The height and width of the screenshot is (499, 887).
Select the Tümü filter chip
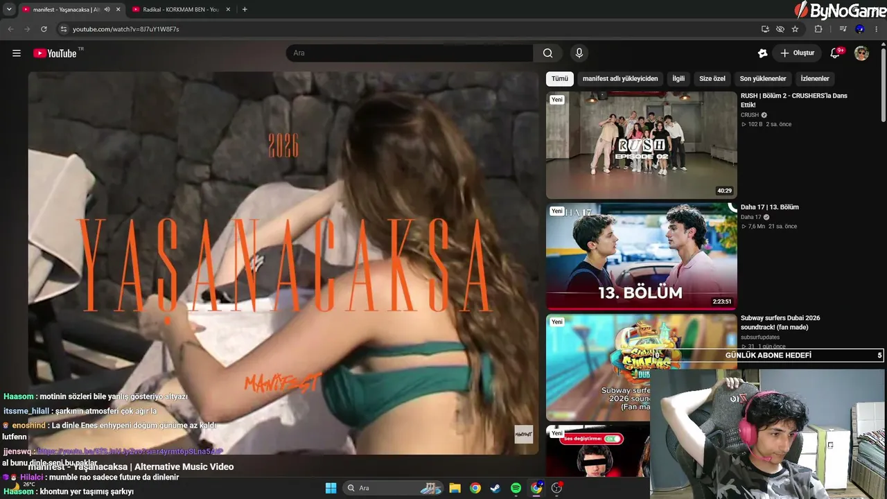click(x=559, y=78)
